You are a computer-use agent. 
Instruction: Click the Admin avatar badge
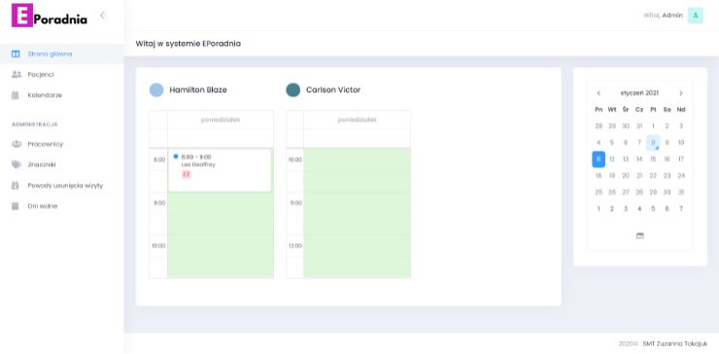tap(695, 16)
